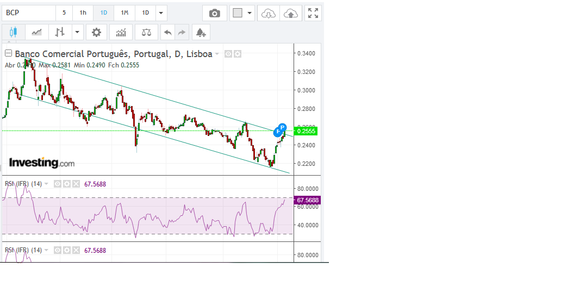567x286 pixels.
Task: Undo the last chart action
Action: [x=167, y=33]
